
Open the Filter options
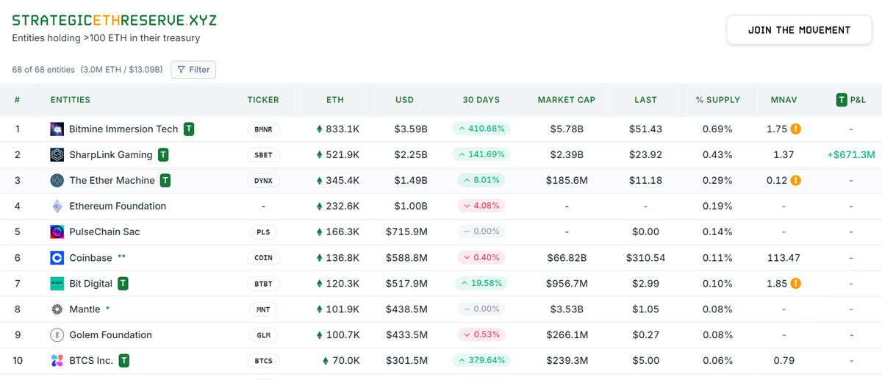tap(193, 70)
